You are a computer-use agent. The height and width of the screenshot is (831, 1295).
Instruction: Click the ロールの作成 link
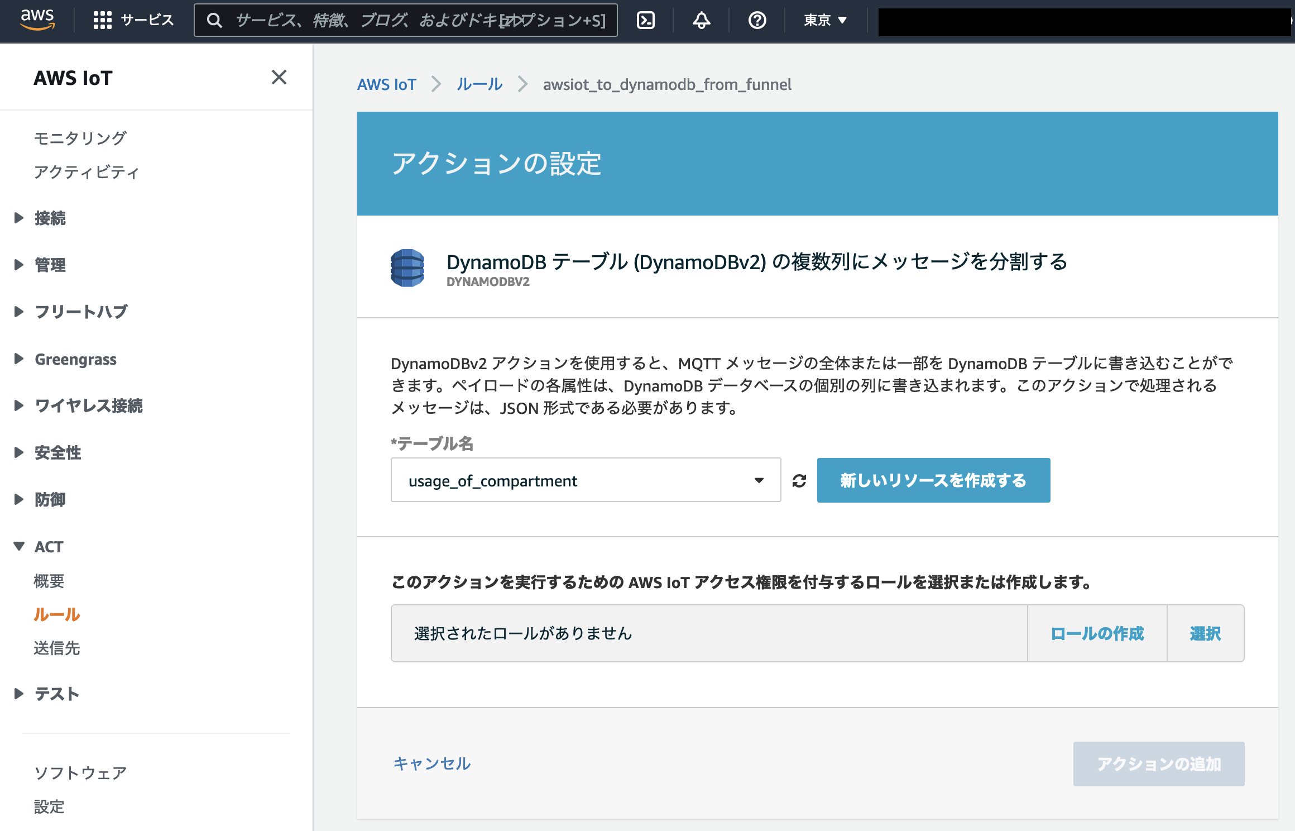tap(1097, 633)
